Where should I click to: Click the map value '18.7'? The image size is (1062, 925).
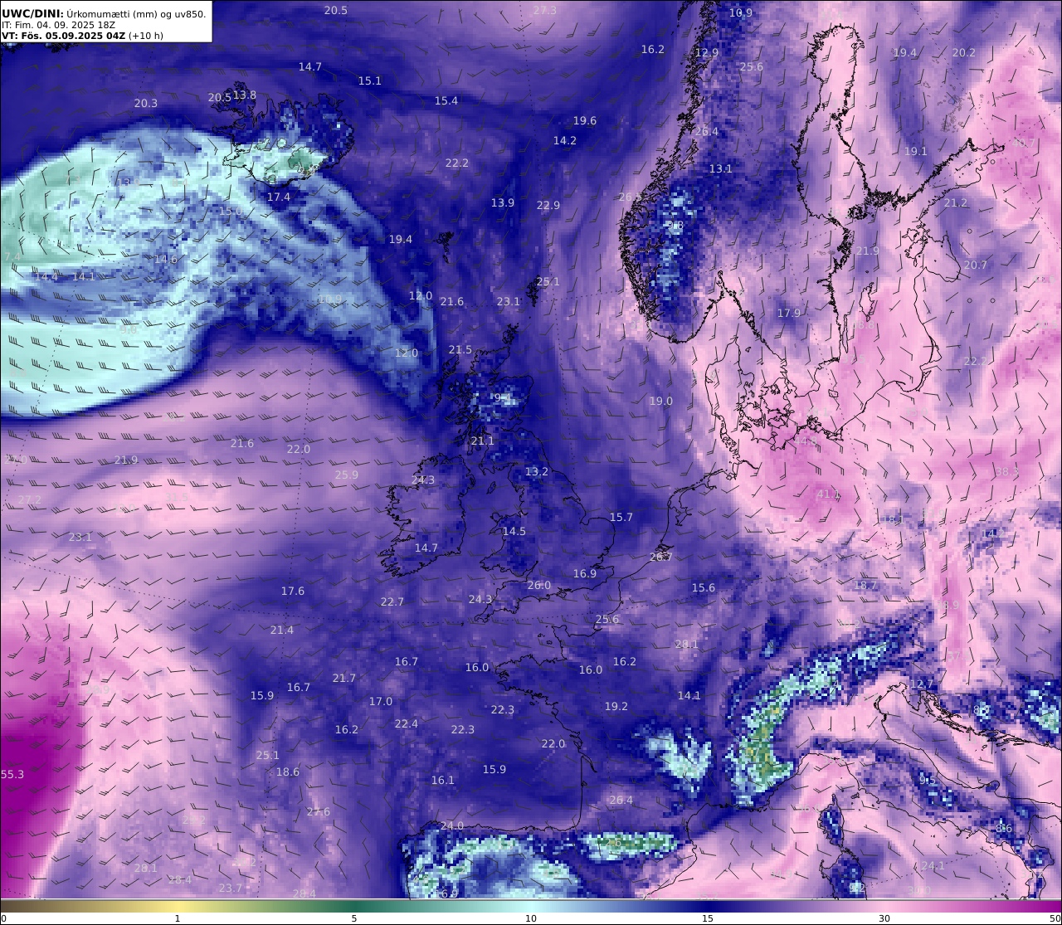pyautogui.click(x=865, y=586)
